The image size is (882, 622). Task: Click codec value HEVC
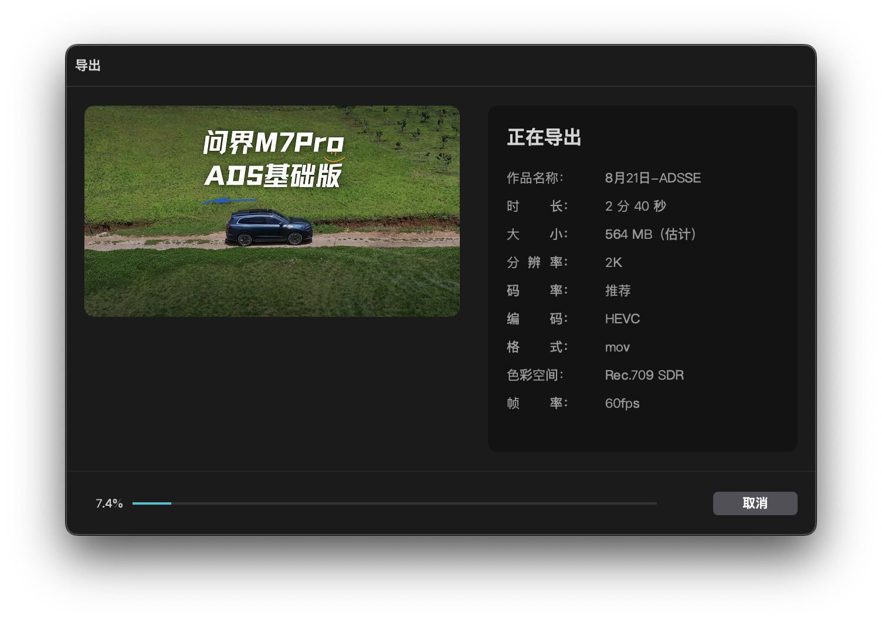(x=622, y=319)
